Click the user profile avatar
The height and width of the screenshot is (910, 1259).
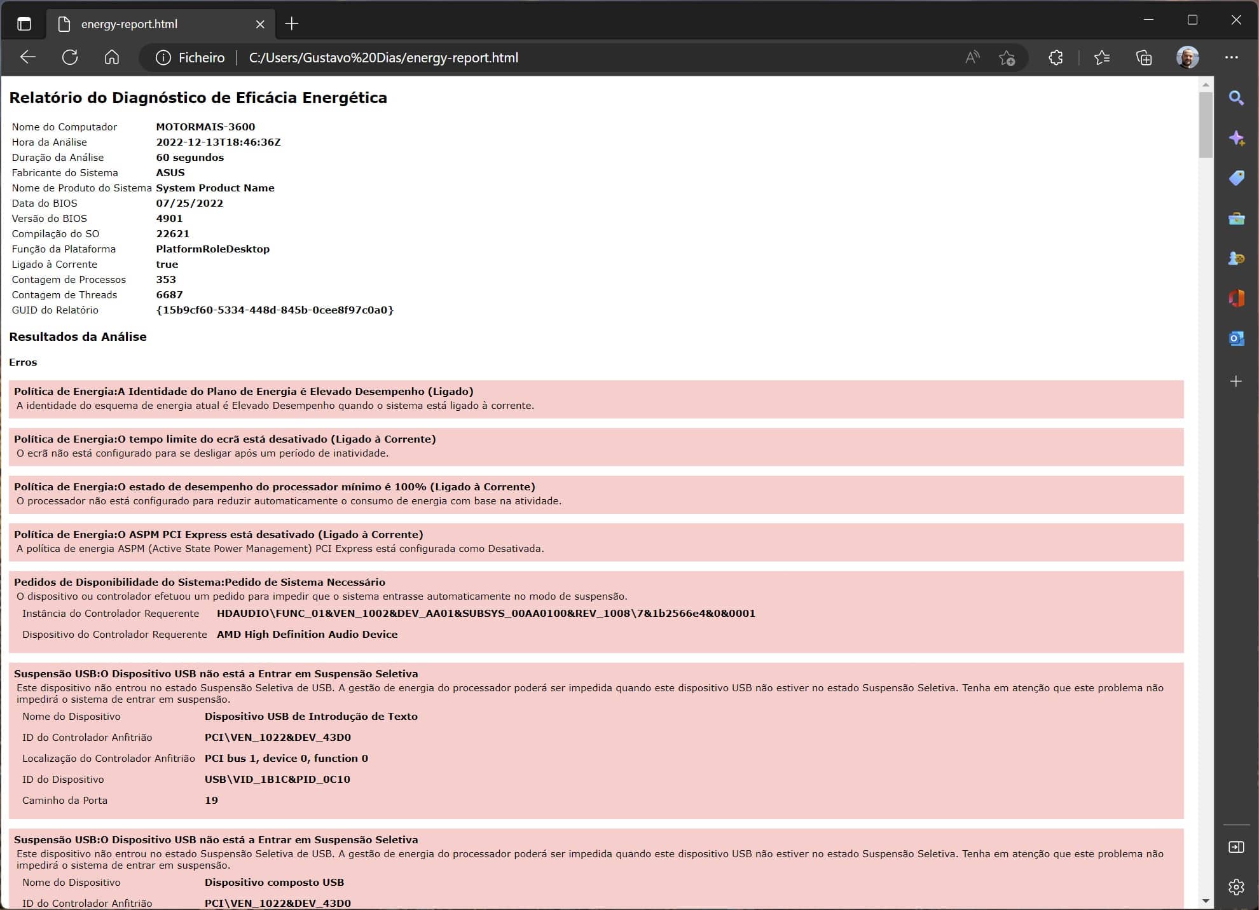tap(1187, 57)
